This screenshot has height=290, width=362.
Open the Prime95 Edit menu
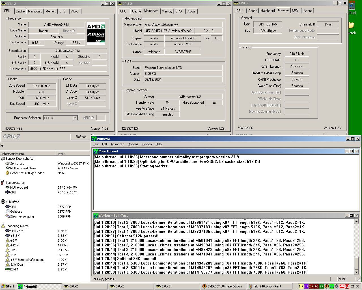[x=105, y=144]
